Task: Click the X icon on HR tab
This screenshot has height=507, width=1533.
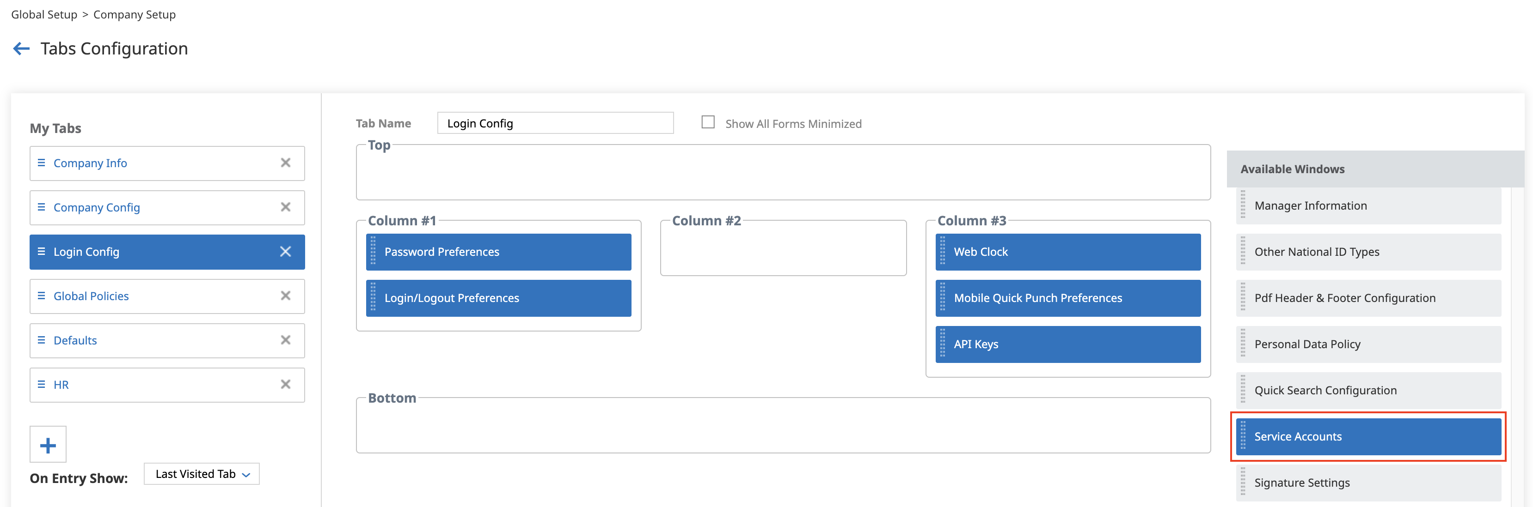Action: 286,385
